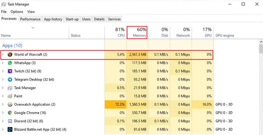263x135 pixels.
Task: Click the Task Manager title bar icon
Action: 4,4
